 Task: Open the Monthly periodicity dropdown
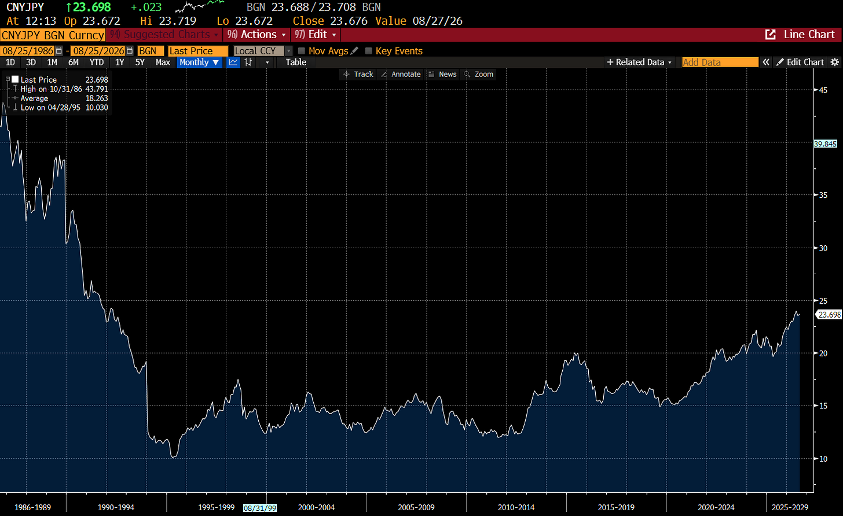tap(199, 62)
